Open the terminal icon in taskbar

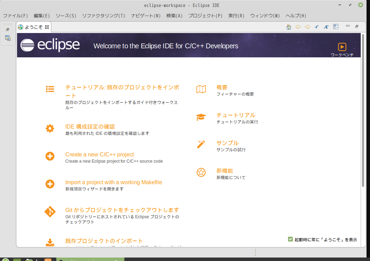click(x=39, y=260)
